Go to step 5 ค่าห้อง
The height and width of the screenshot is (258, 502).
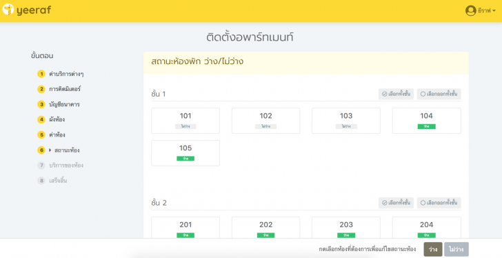[x=57, y=135]
